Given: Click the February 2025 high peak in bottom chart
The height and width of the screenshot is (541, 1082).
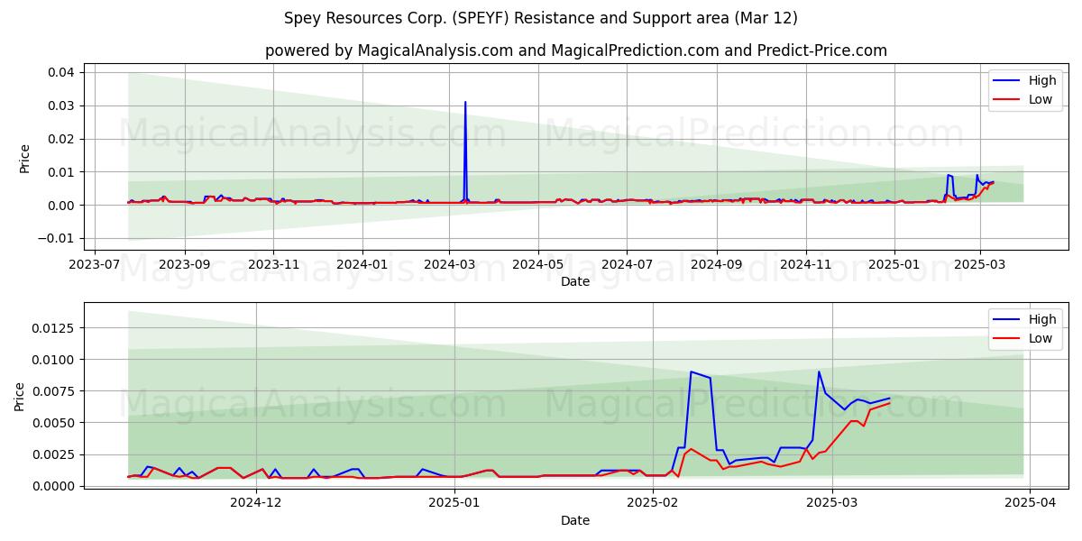Looking at the screenshot, I should tap(691, 371).
